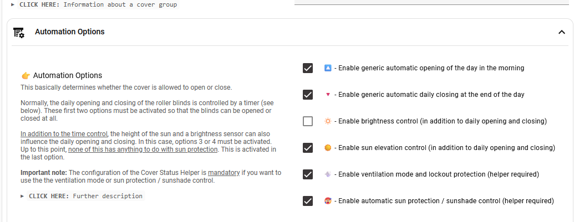The image size is (574, 222).
Task: Click the orange sun elevation control icon
Action: 328,148
